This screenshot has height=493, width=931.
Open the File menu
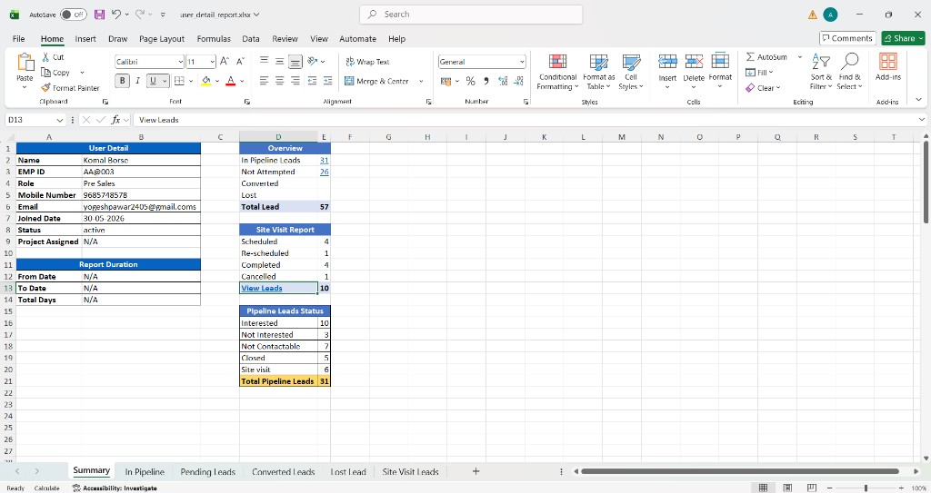tap(19, 38)
